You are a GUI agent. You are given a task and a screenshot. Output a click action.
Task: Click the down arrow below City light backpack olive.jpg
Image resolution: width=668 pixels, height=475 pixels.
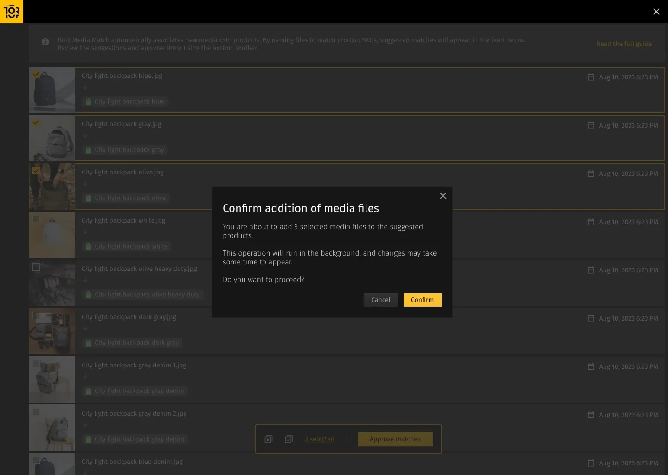point(85,184)
